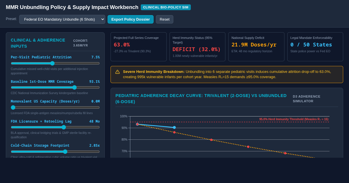Click Legal Mandate Enforceability card
Image resolution: width=349 pixels, height=183 pixels.
(315, 47)
